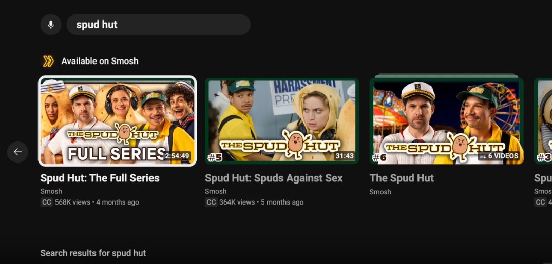Viewport: 552px width, 264px height.
Task: Select "The Spud Hut" playlist title
Action: [402, 178]
